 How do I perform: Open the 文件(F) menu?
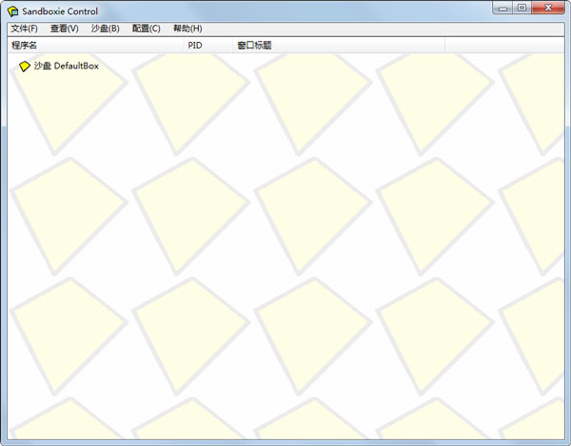(x=24, y=29)
